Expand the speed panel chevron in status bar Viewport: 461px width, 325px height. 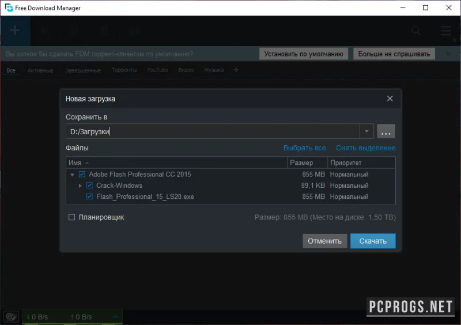click(116, 317)
